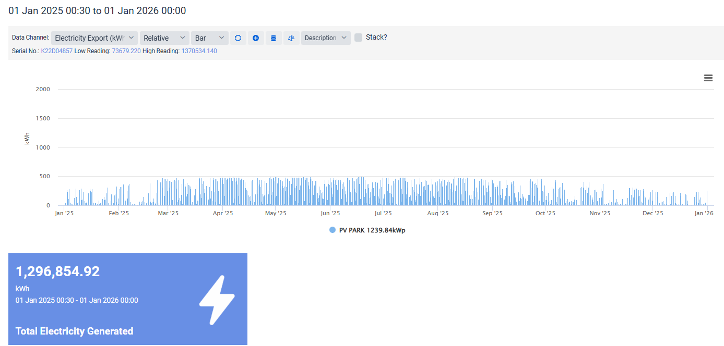The width and height of the screenshot is (724, 346).
Task: Click serial number K22D04857 link
Action: tap(56, 51)
